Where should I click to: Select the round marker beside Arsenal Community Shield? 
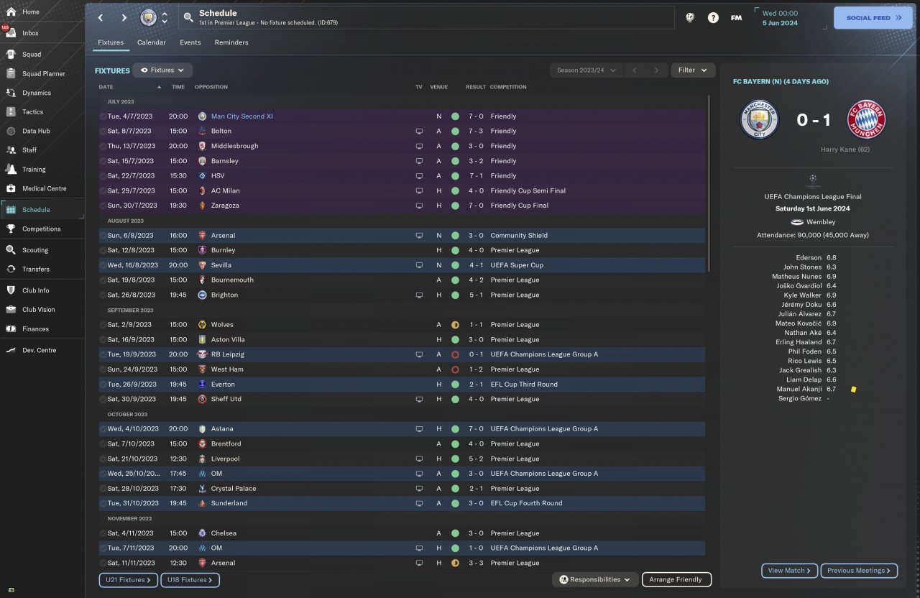(103, 236)
